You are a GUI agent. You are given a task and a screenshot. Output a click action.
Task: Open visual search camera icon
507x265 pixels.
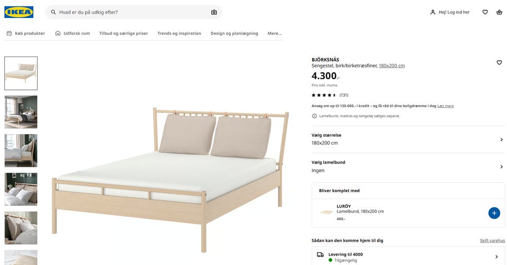tap(214, 12)
